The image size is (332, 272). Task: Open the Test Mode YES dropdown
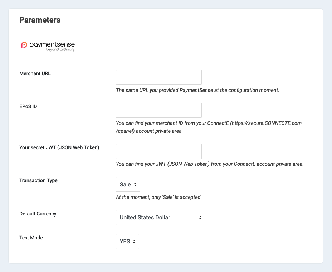[127, 242]
